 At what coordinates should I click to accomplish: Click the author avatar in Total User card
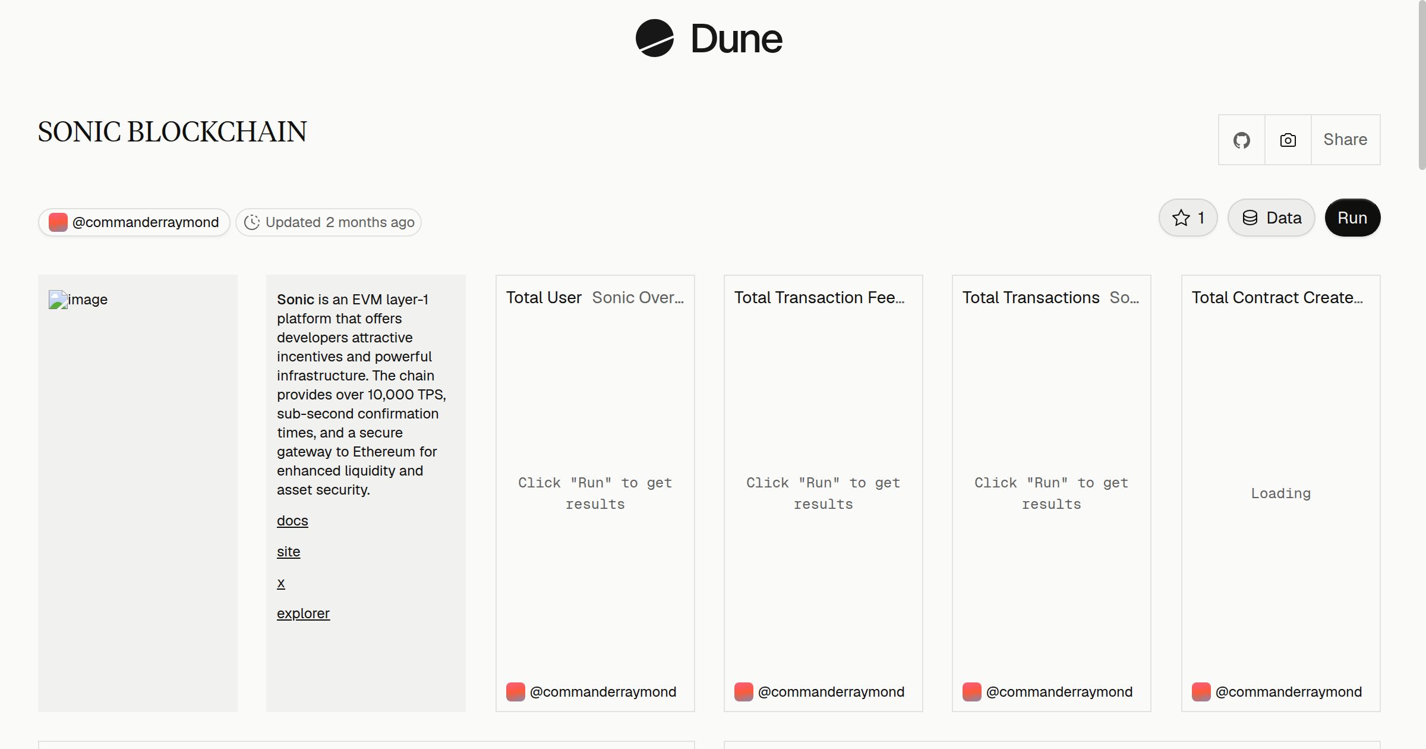click(516, 692)
